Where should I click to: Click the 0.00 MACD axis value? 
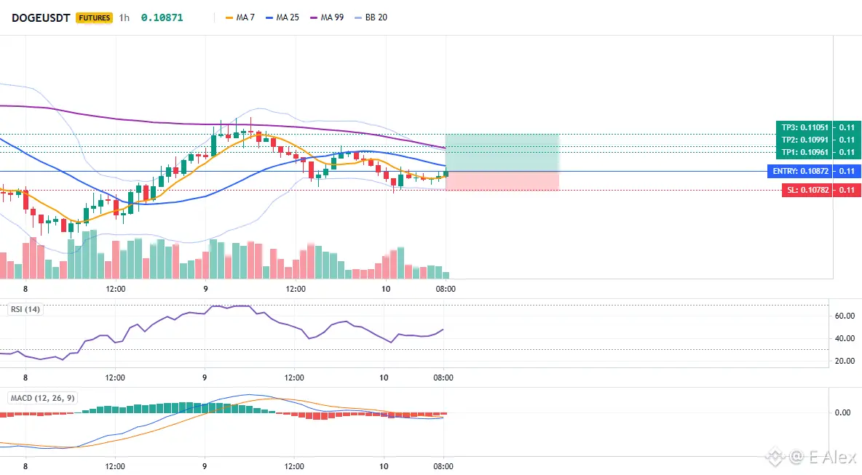pyautogui.click(x=842, y=412)
